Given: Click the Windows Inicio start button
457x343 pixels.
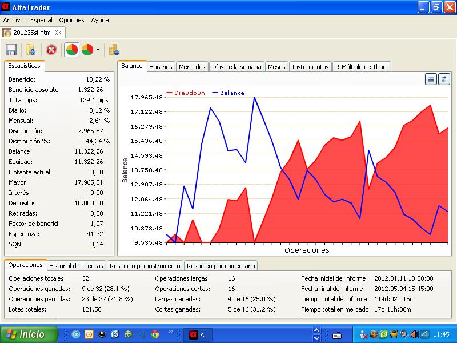Looking at the screenshot, I should coord(29,334).
